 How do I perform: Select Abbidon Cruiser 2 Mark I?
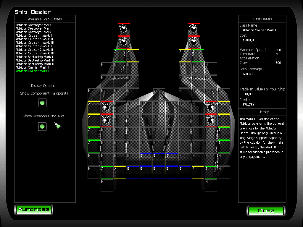[x=34, y=46]
